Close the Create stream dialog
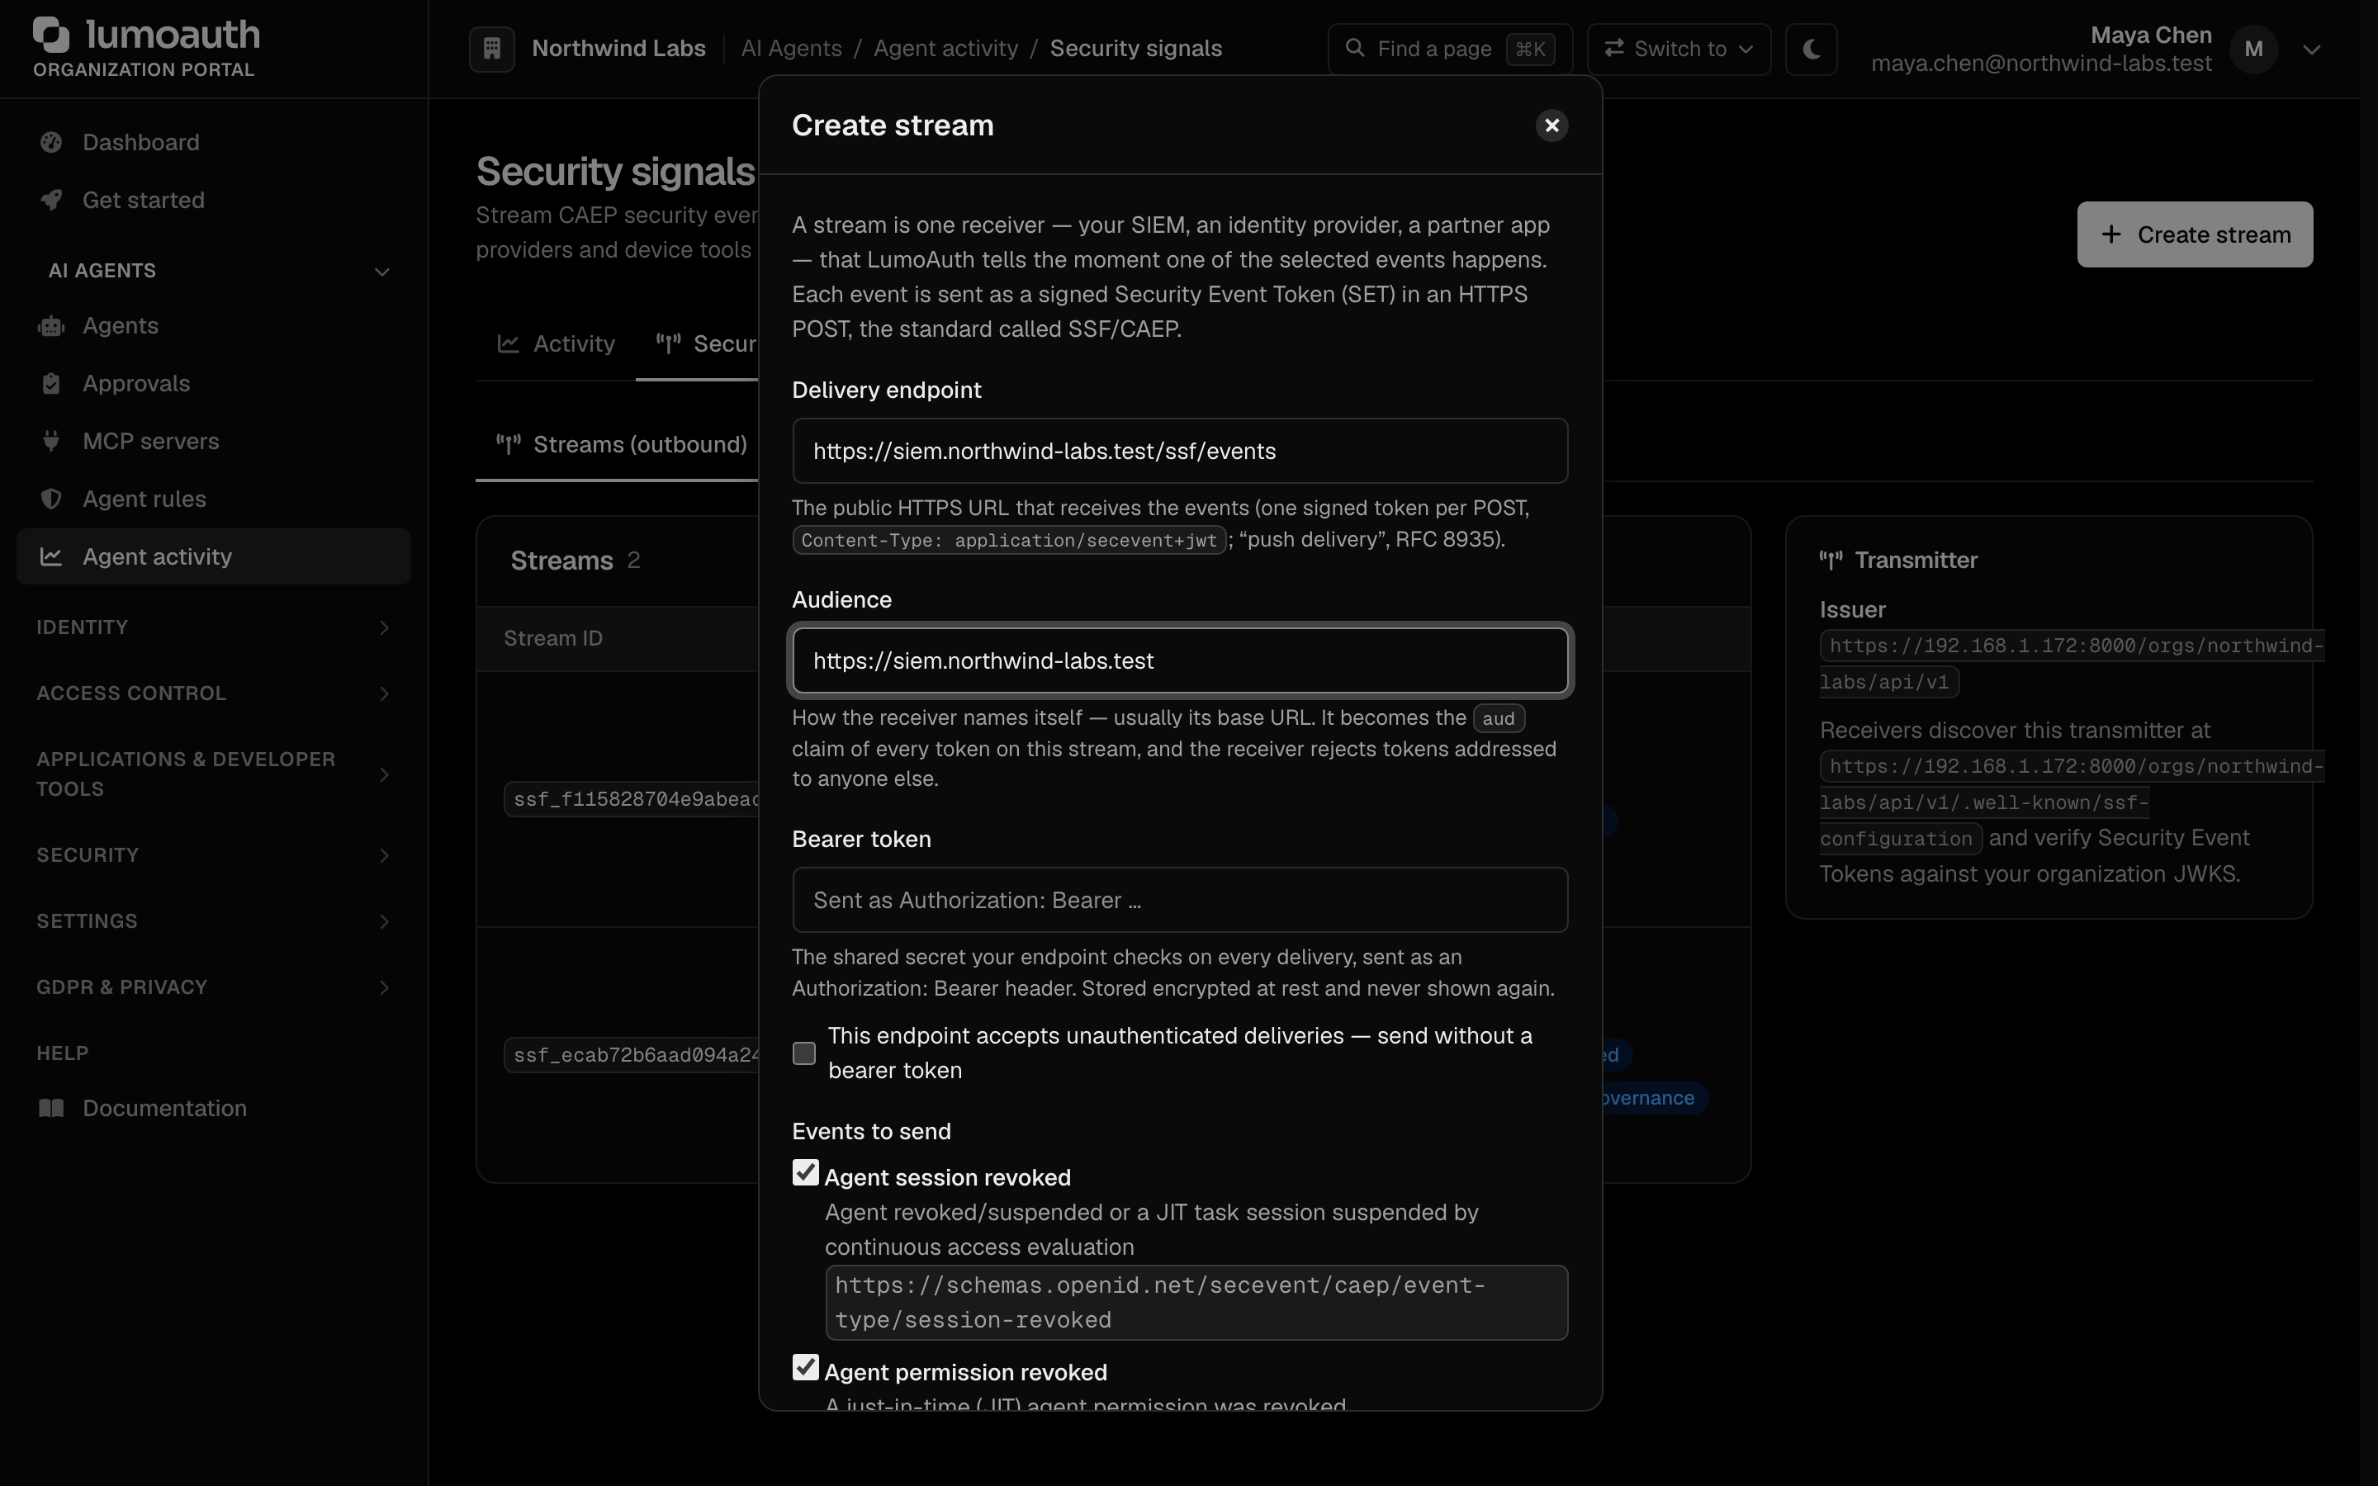The height and width of the screenshot is (1486, 2378). [x=1551, y=125]
